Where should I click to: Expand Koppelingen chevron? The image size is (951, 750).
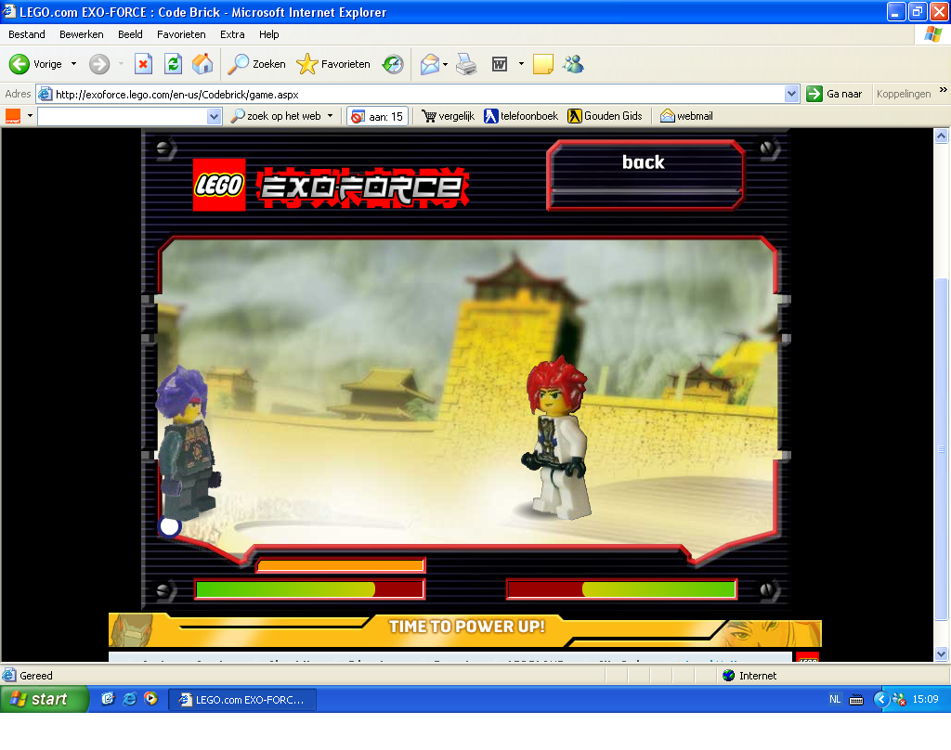(944, 90)
